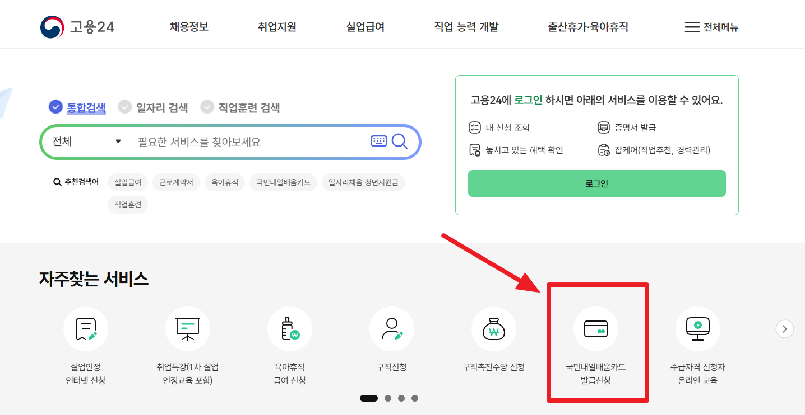Image resolution: width=805 pixels, height=415 pixels.
Task: Open 수급자격 신청자 온라인 교육 monitor icon
Action: pyautogui.click(x=698, y=329)
